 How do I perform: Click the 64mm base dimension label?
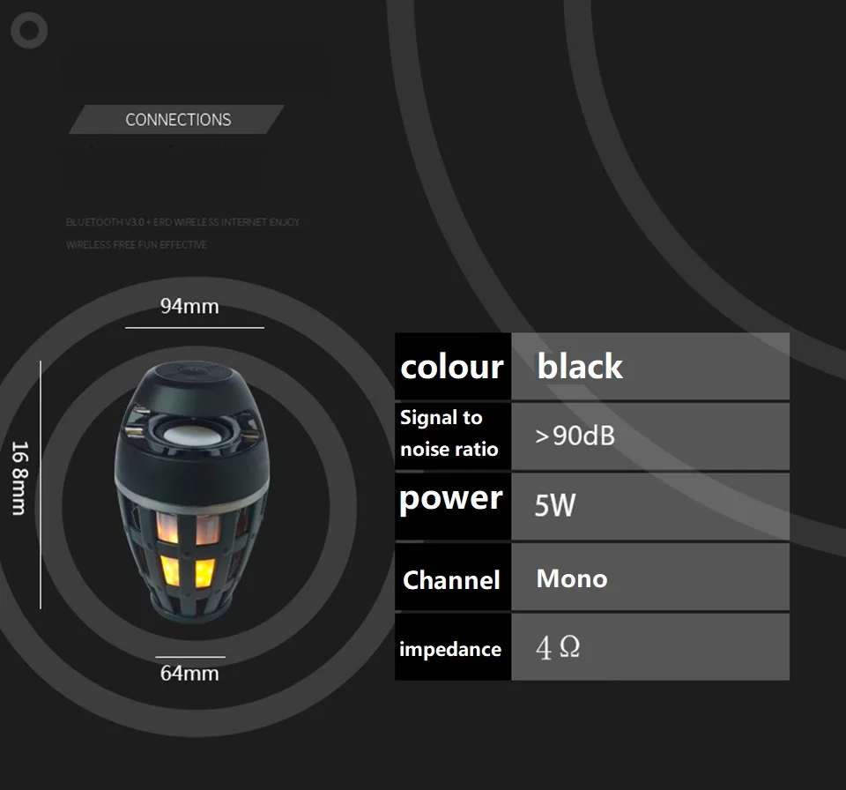[189, 674]
